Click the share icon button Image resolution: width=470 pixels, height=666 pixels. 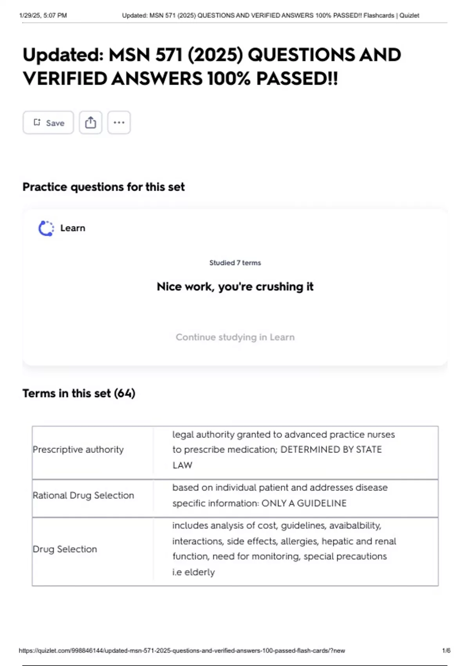pyautogui.click(x=90, y=123)
